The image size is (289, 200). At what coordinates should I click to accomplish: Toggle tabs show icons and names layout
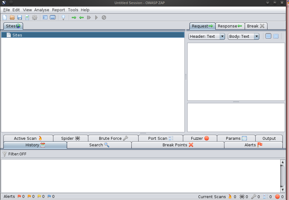click(45, 17)
